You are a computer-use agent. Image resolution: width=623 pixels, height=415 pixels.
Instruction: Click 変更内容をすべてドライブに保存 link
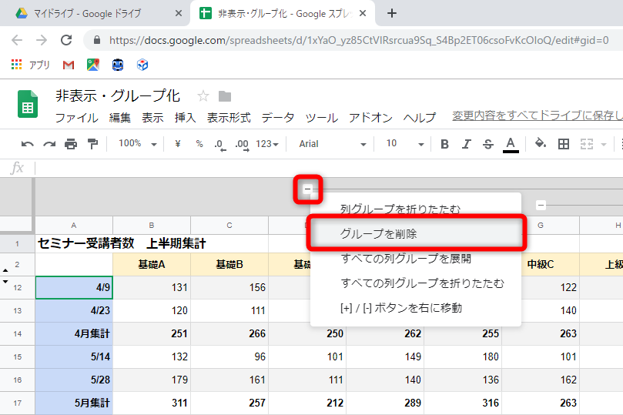coord(538,115)
